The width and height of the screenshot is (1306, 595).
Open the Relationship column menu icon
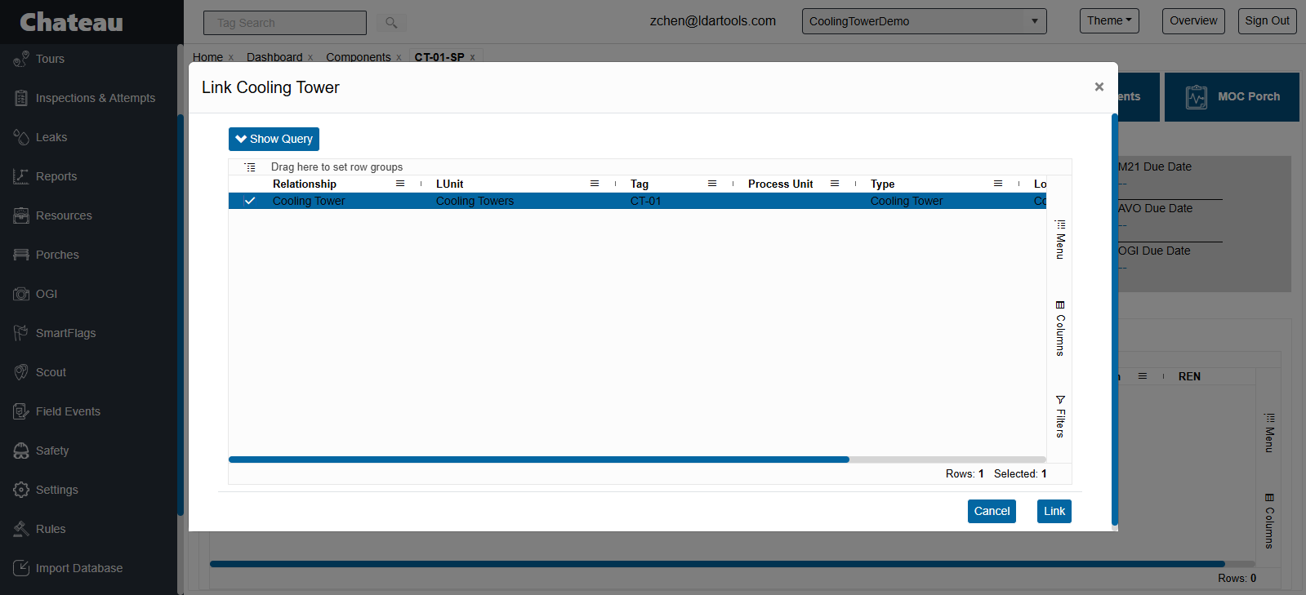[400, 184]
